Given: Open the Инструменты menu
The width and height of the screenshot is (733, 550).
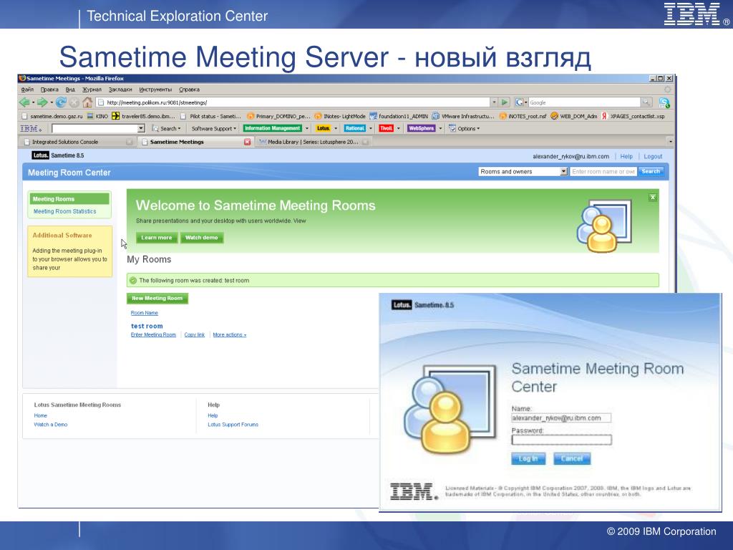Looking at the screenshot, I should coord(155,90).
